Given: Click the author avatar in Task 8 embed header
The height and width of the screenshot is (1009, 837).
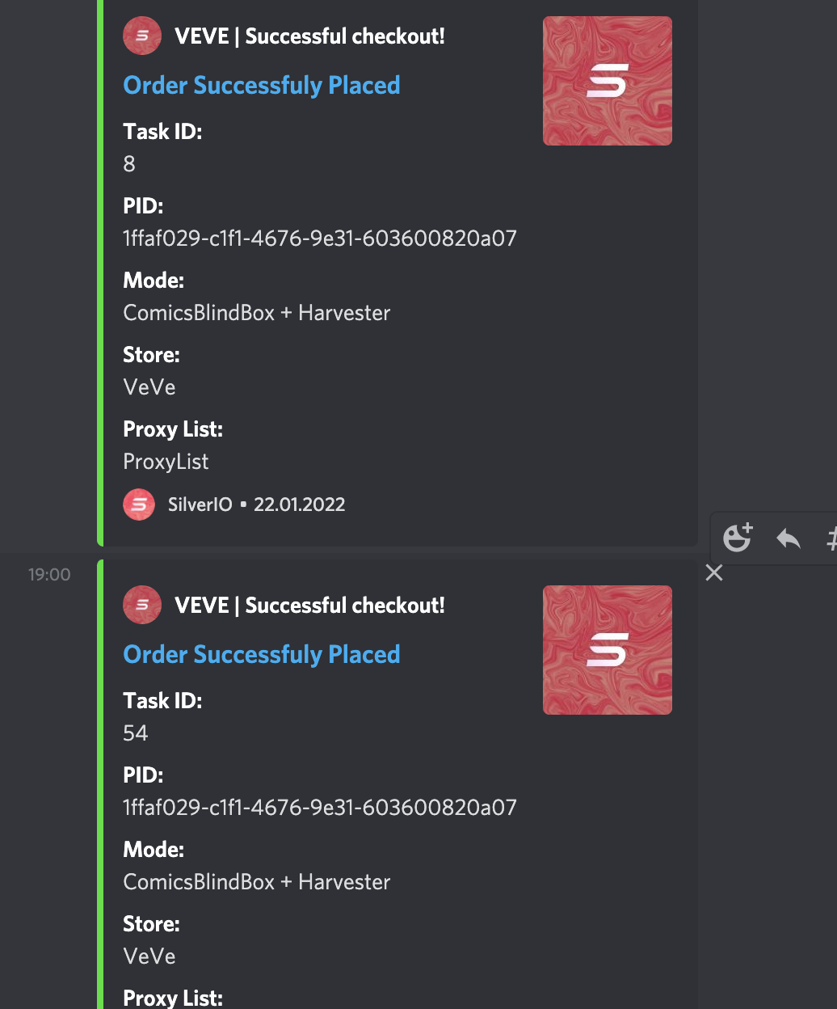Looking at the screenshot, I should click(142, 36).
